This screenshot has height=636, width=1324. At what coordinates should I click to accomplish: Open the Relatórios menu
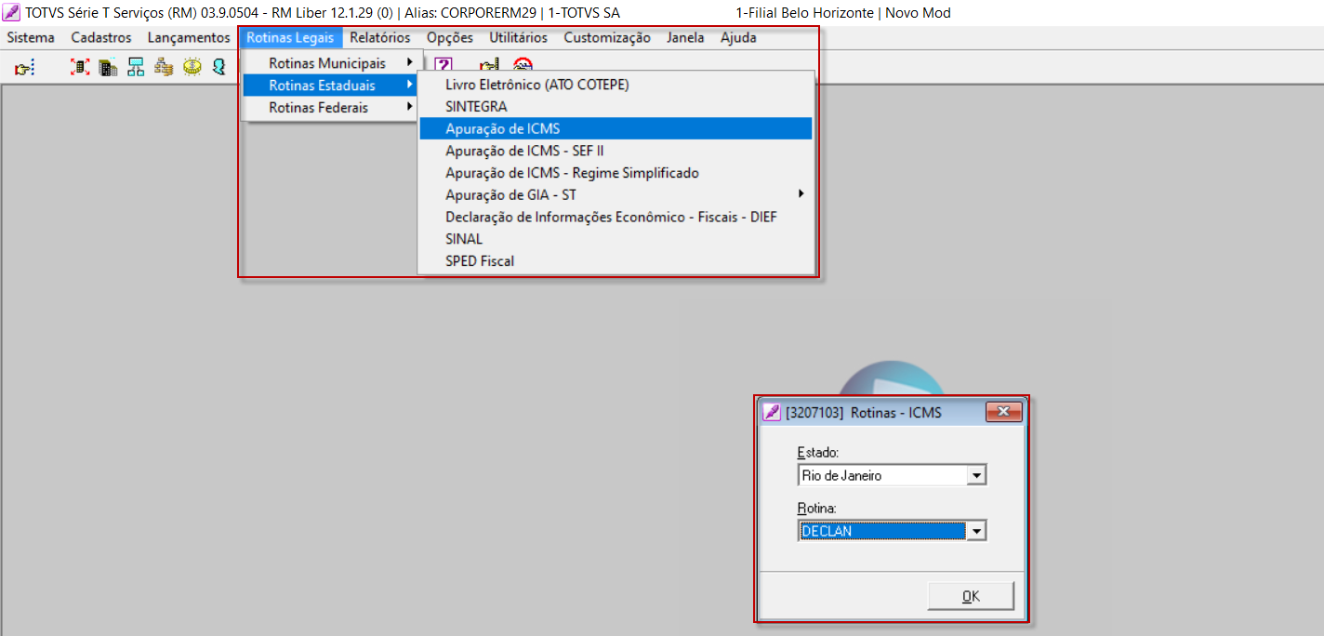pyautogui.click(x=380, y=38)
